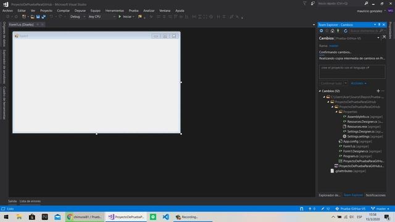The height and width of the screenshot is (222, 395).
Task: Click the Microsoft Store taskbar icon
Action: pyautogui.click(x=32, y=217)
